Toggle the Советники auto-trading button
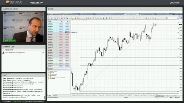This screenshot has width=184, height=103. click(80, 18)
